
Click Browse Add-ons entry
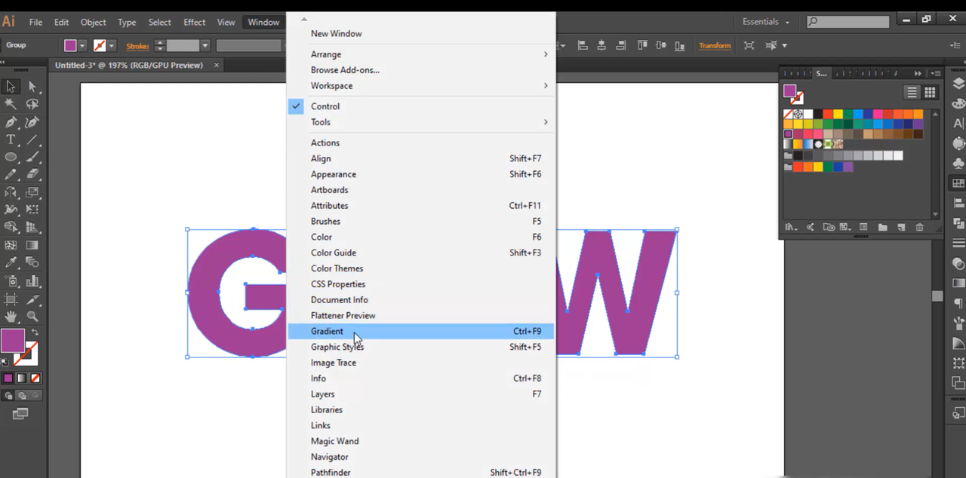(x=421, y=70)
